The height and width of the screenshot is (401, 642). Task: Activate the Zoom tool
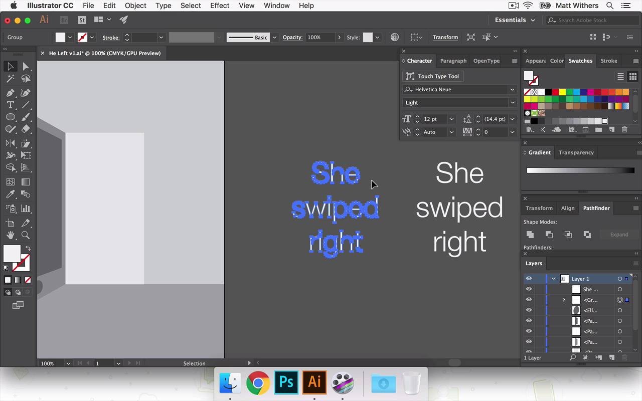pyautogui.click(x=26, y=235)
